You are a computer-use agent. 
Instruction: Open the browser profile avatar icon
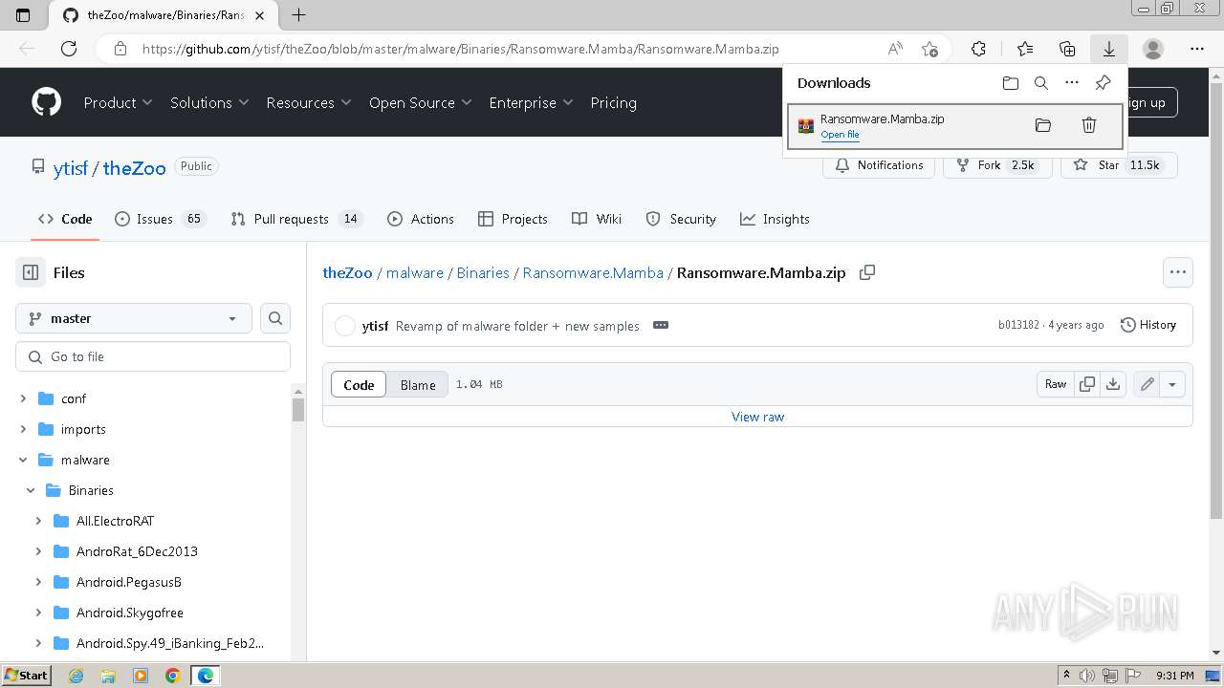1153,49
